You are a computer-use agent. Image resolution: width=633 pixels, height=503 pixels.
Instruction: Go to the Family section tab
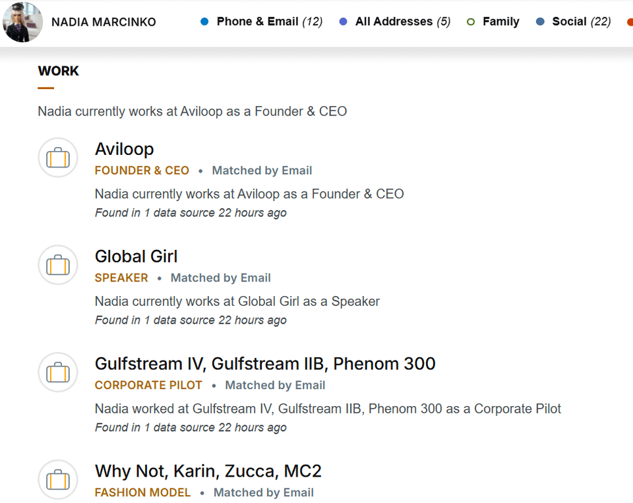point(500,22)
